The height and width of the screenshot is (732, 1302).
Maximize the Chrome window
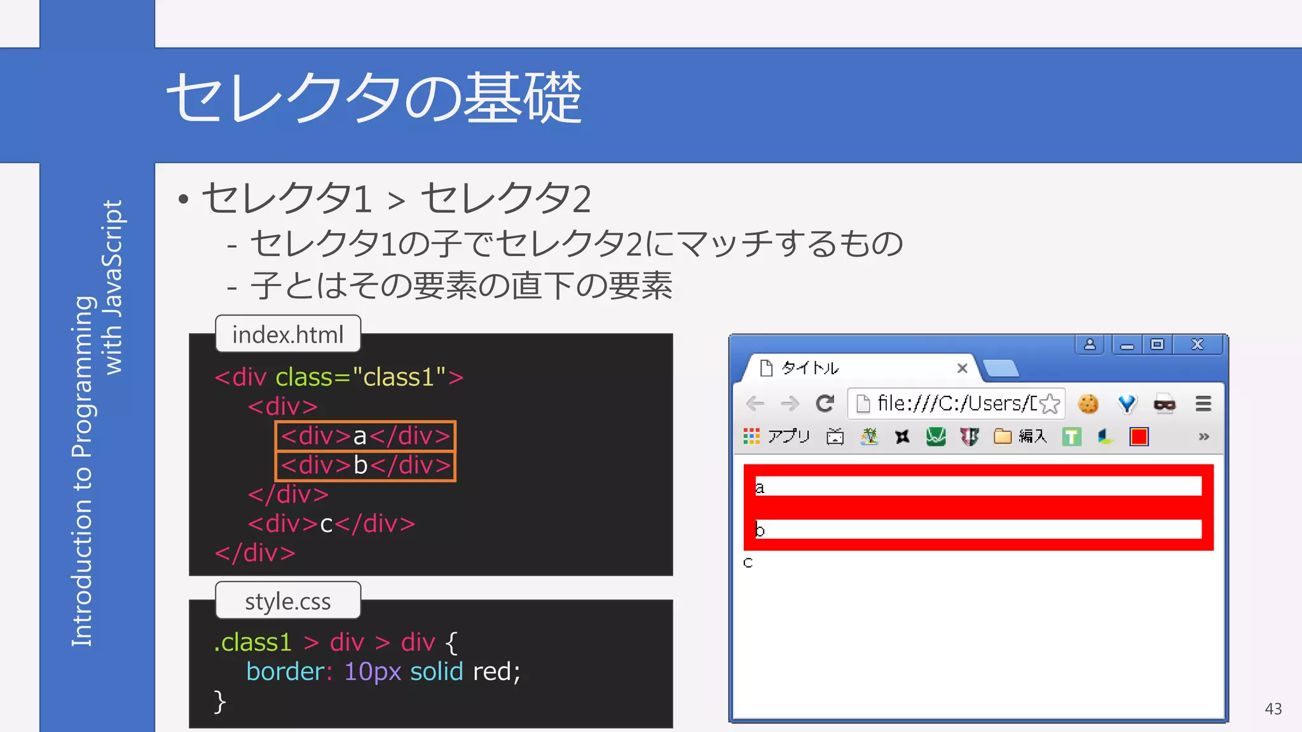(x=1157, y=344)
